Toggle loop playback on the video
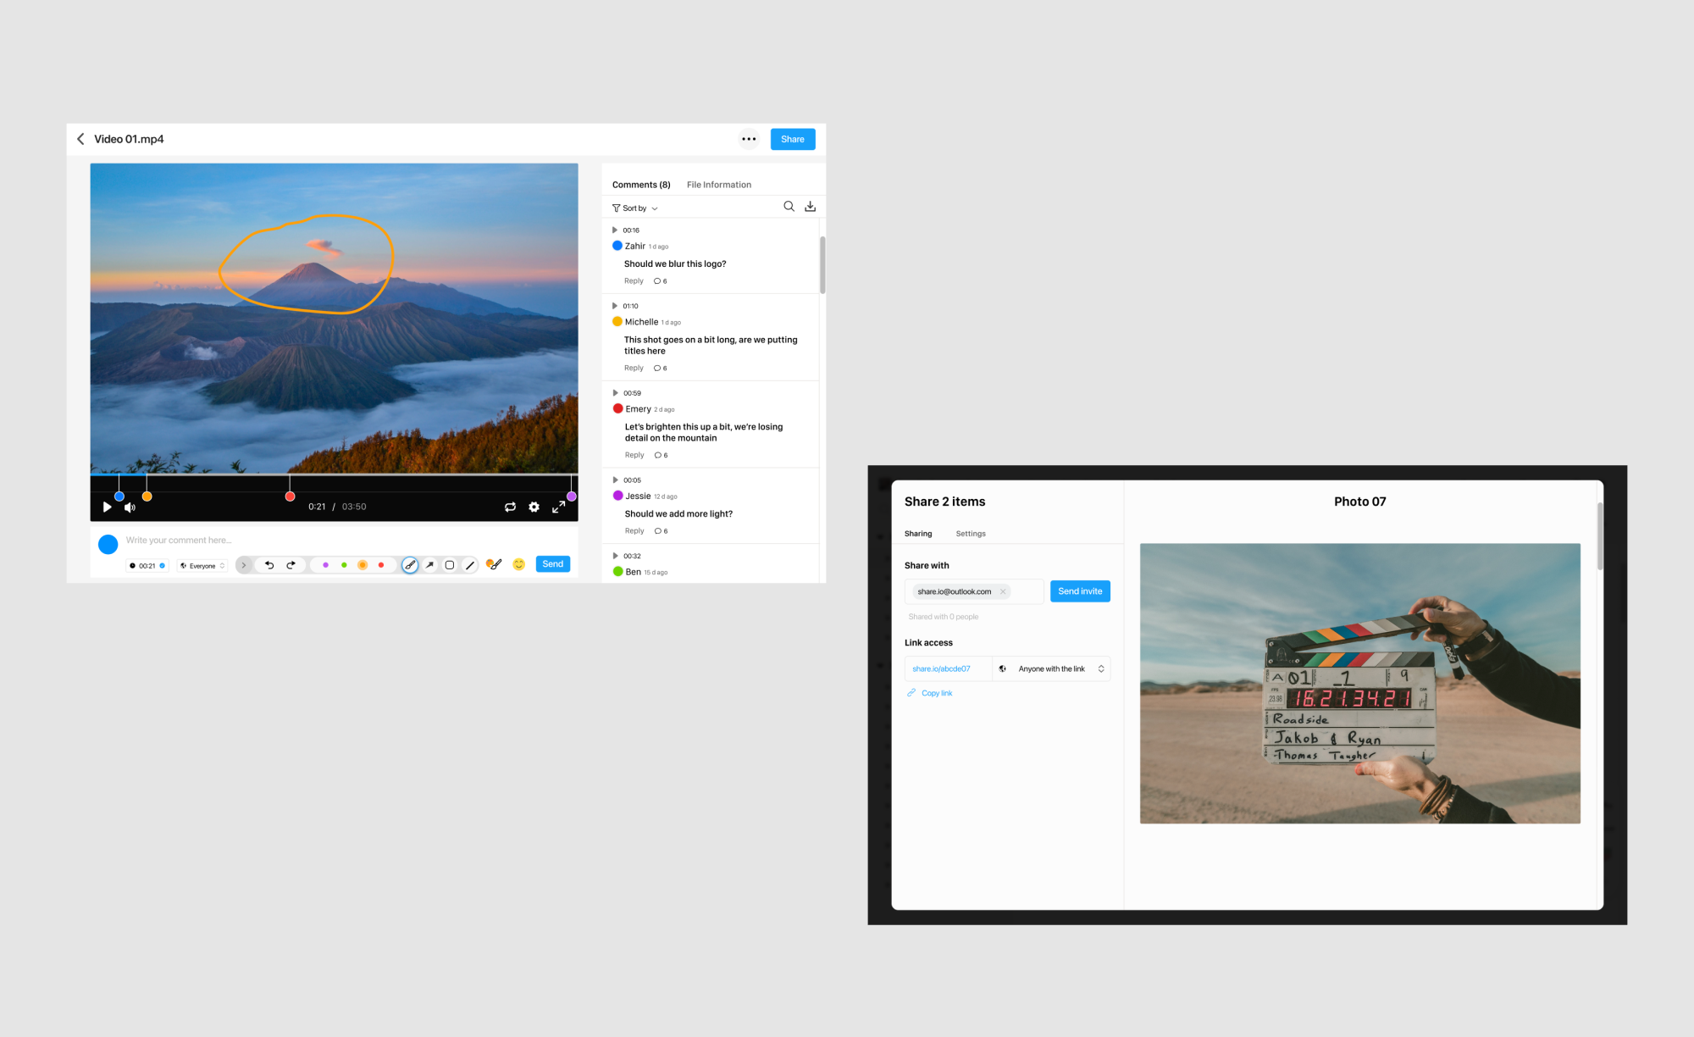The width and height of the screenshot is (1694, 1037). pyautogui.click(x=510, y=507)
